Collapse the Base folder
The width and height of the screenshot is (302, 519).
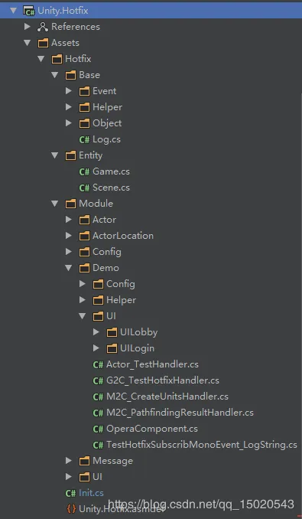tap(55, 75)
